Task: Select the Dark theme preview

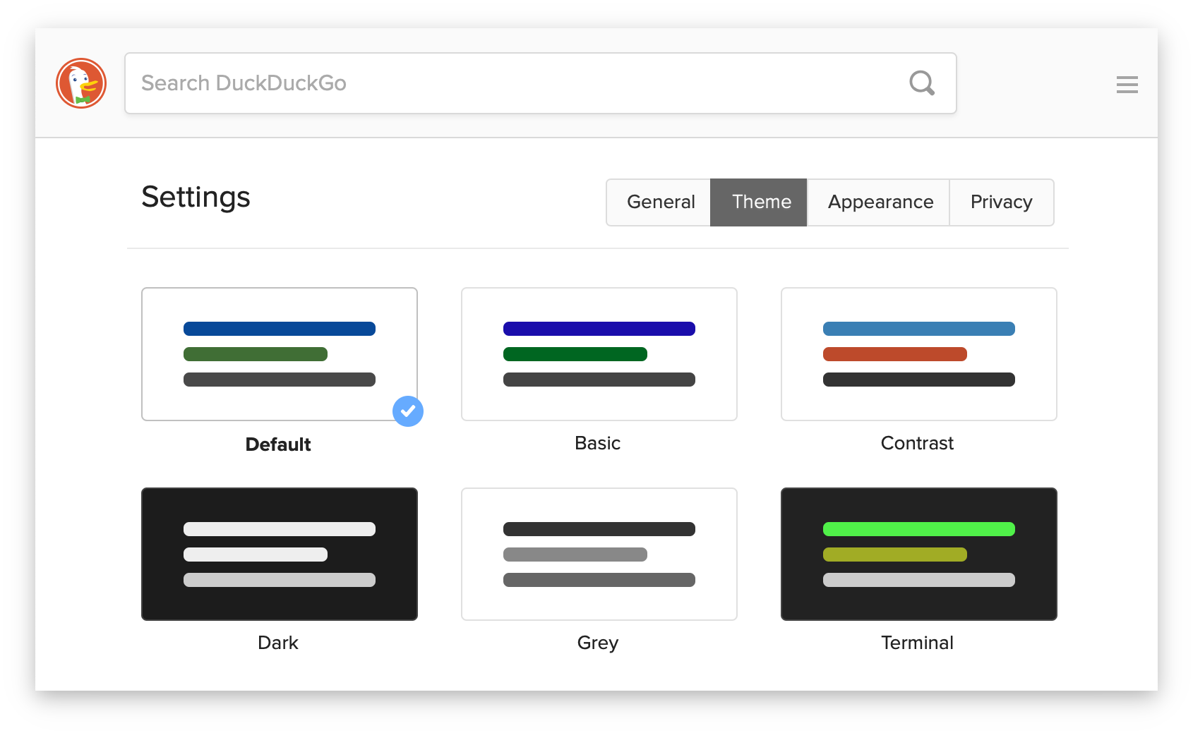Action: tap(279, 554)
